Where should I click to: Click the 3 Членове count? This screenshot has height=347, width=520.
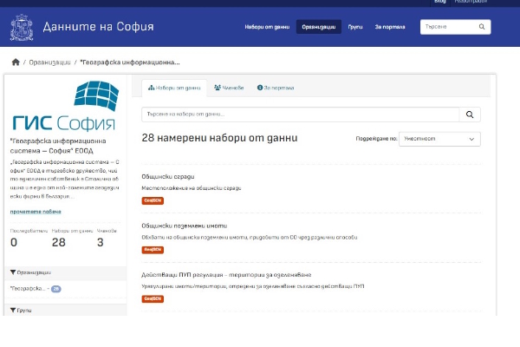(101, 242)
